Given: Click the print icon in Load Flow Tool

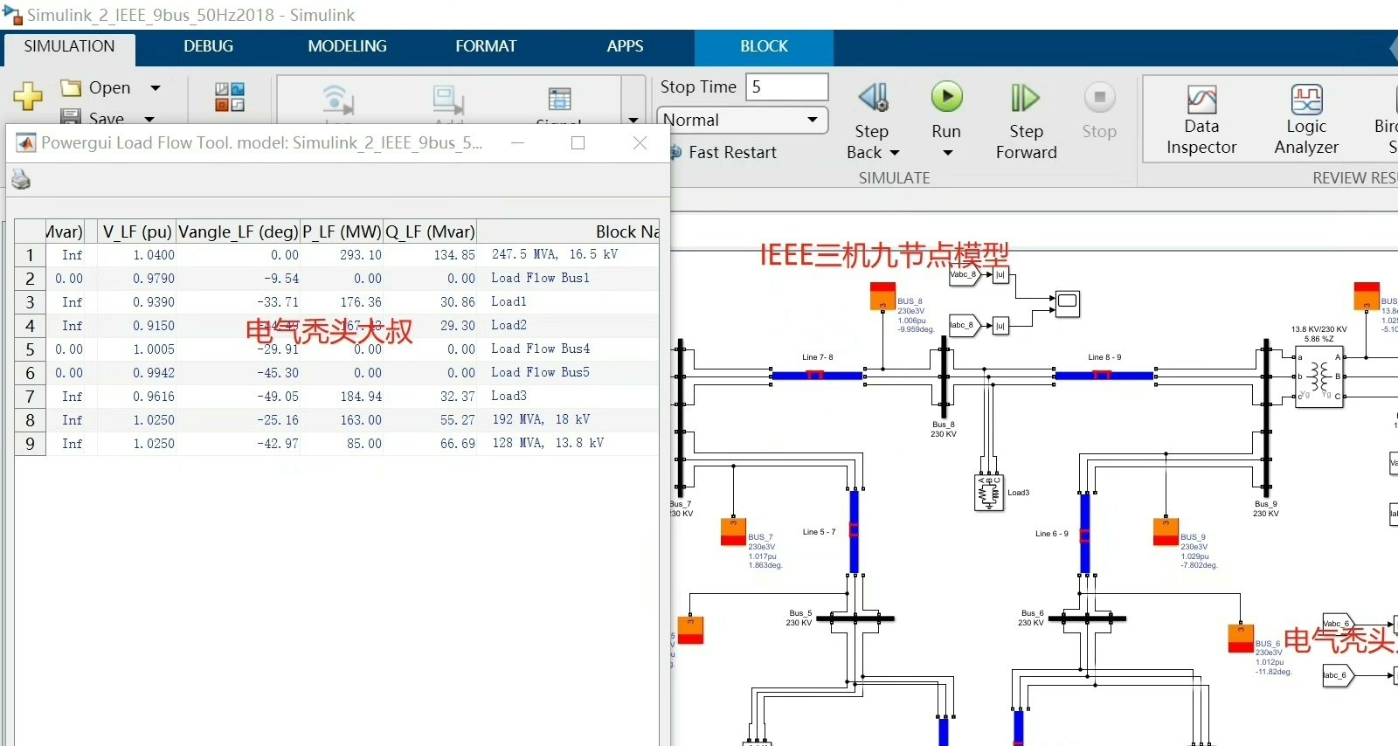Looking at the screenshot, I should (21, 179).
